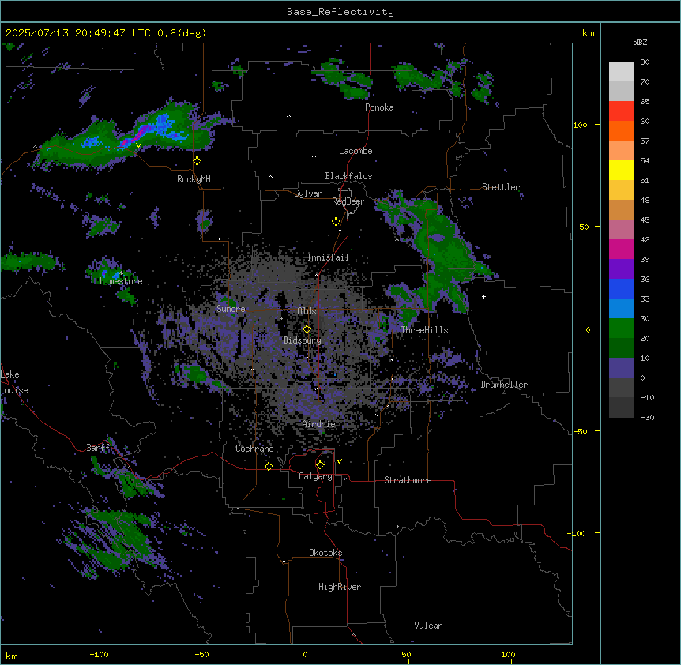The height and width of the screenshot is (665, 681).
Task: Select the Airdrie label
Action: pyautogui.click(x=318, y=424)
